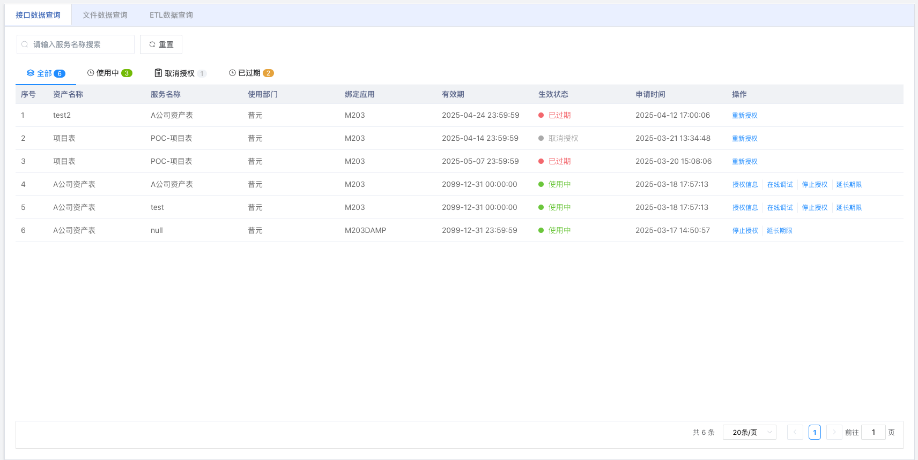Click 停止授权 for the M203DAMP row

745,231
